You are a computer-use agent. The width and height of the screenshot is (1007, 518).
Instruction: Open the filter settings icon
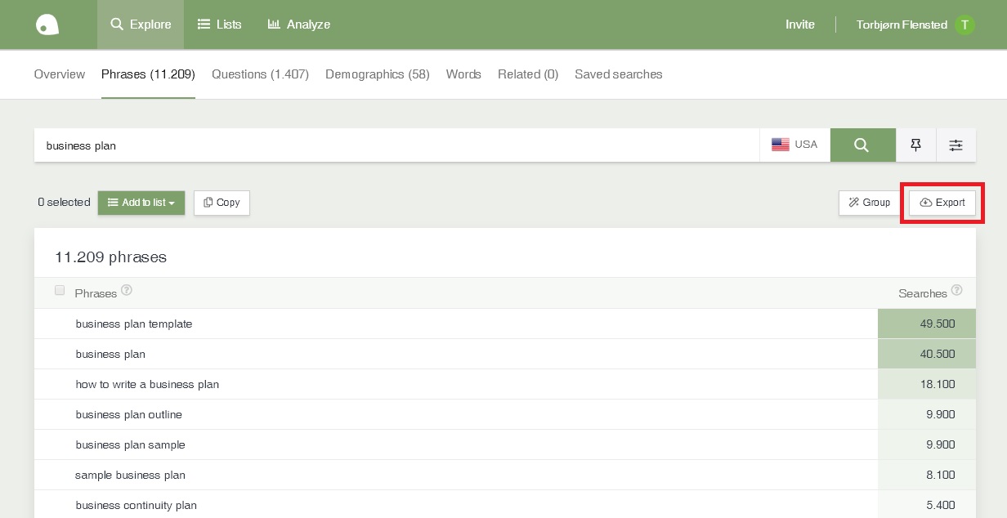[x=956, y=145]
